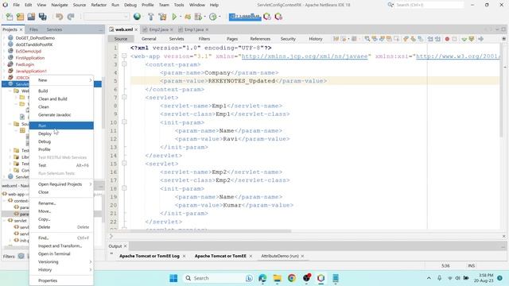The width and height of the screenshot is (509, 286).
Task: Click the Stop Macro Recording square icon
Action: pyautogui.click(x=454, y=39)
